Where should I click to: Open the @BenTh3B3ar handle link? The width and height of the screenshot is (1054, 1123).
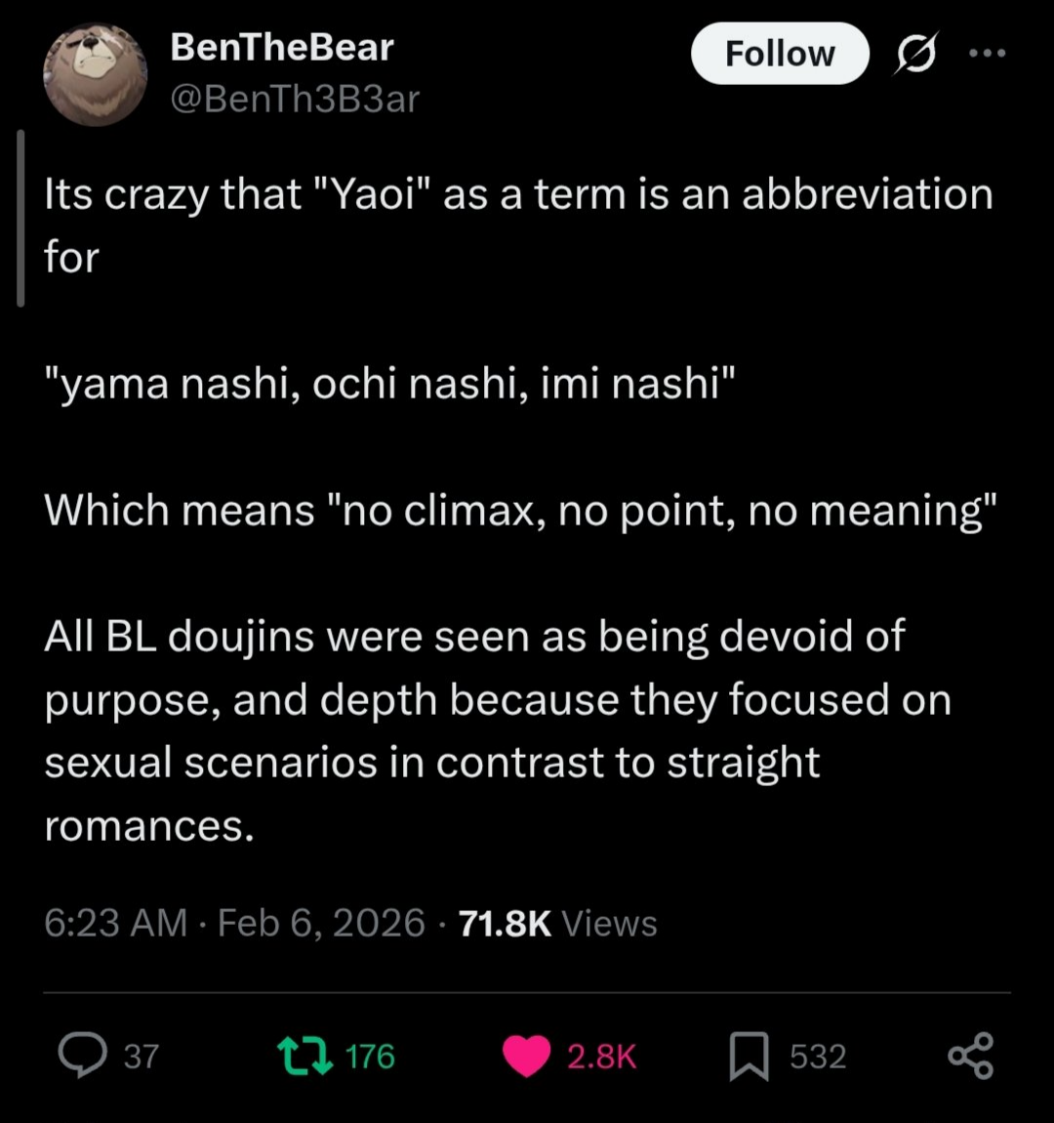pyautogui.click(x=295, y=99)
